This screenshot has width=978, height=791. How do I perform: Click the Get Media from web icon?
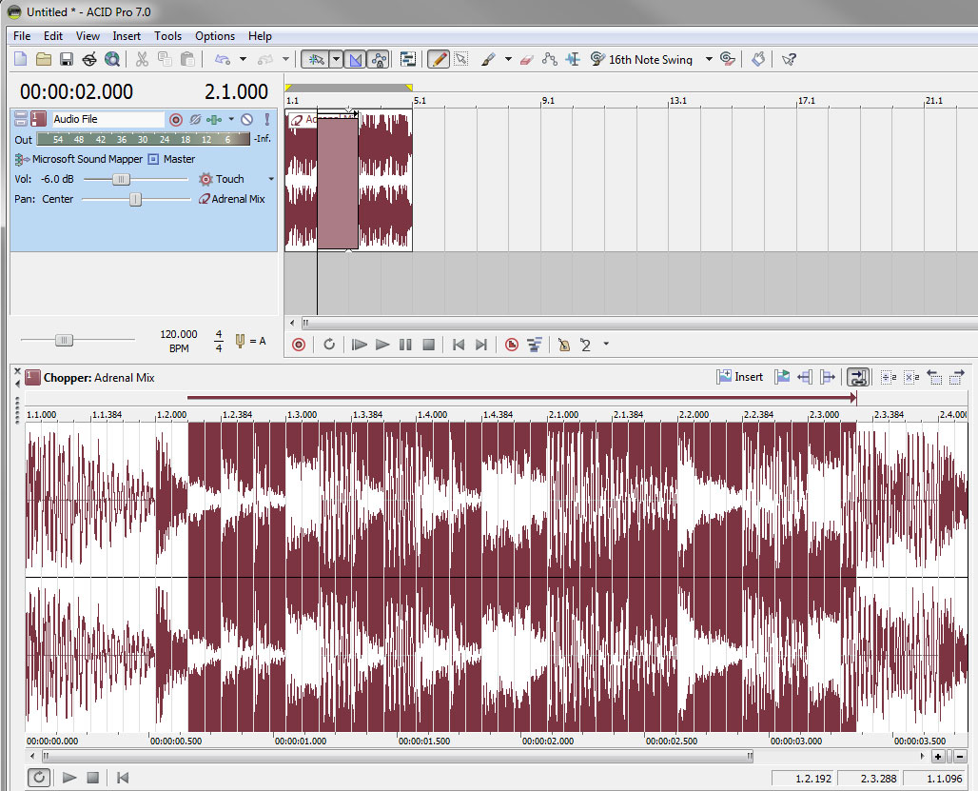click(x=112, y=59)
